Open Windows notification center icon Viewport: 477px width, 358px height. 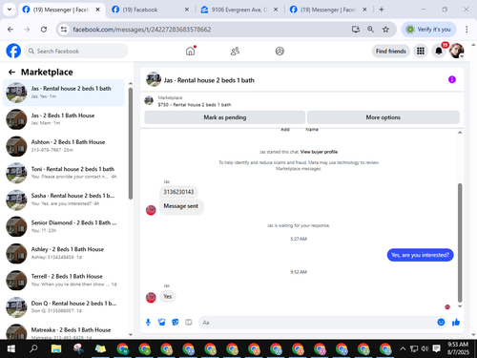(x=437, y=348)
